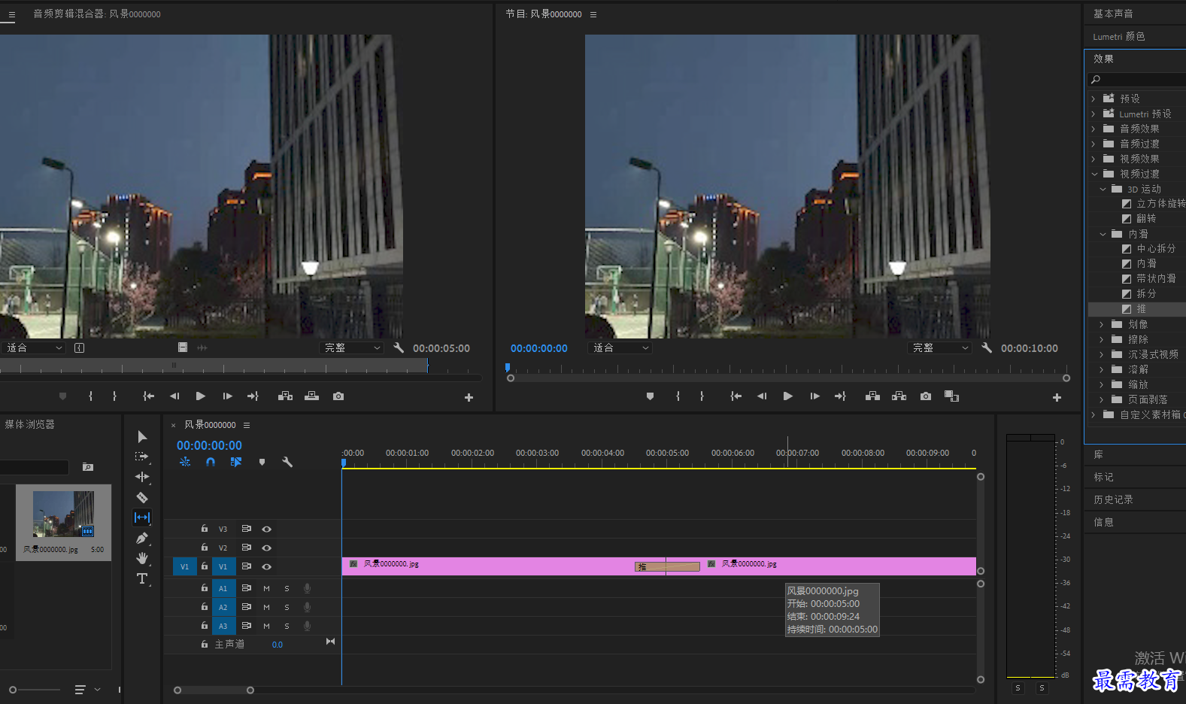Screen dimensions: 1186x704
Task: Mute audio track A1
Action: click(266, 589)
